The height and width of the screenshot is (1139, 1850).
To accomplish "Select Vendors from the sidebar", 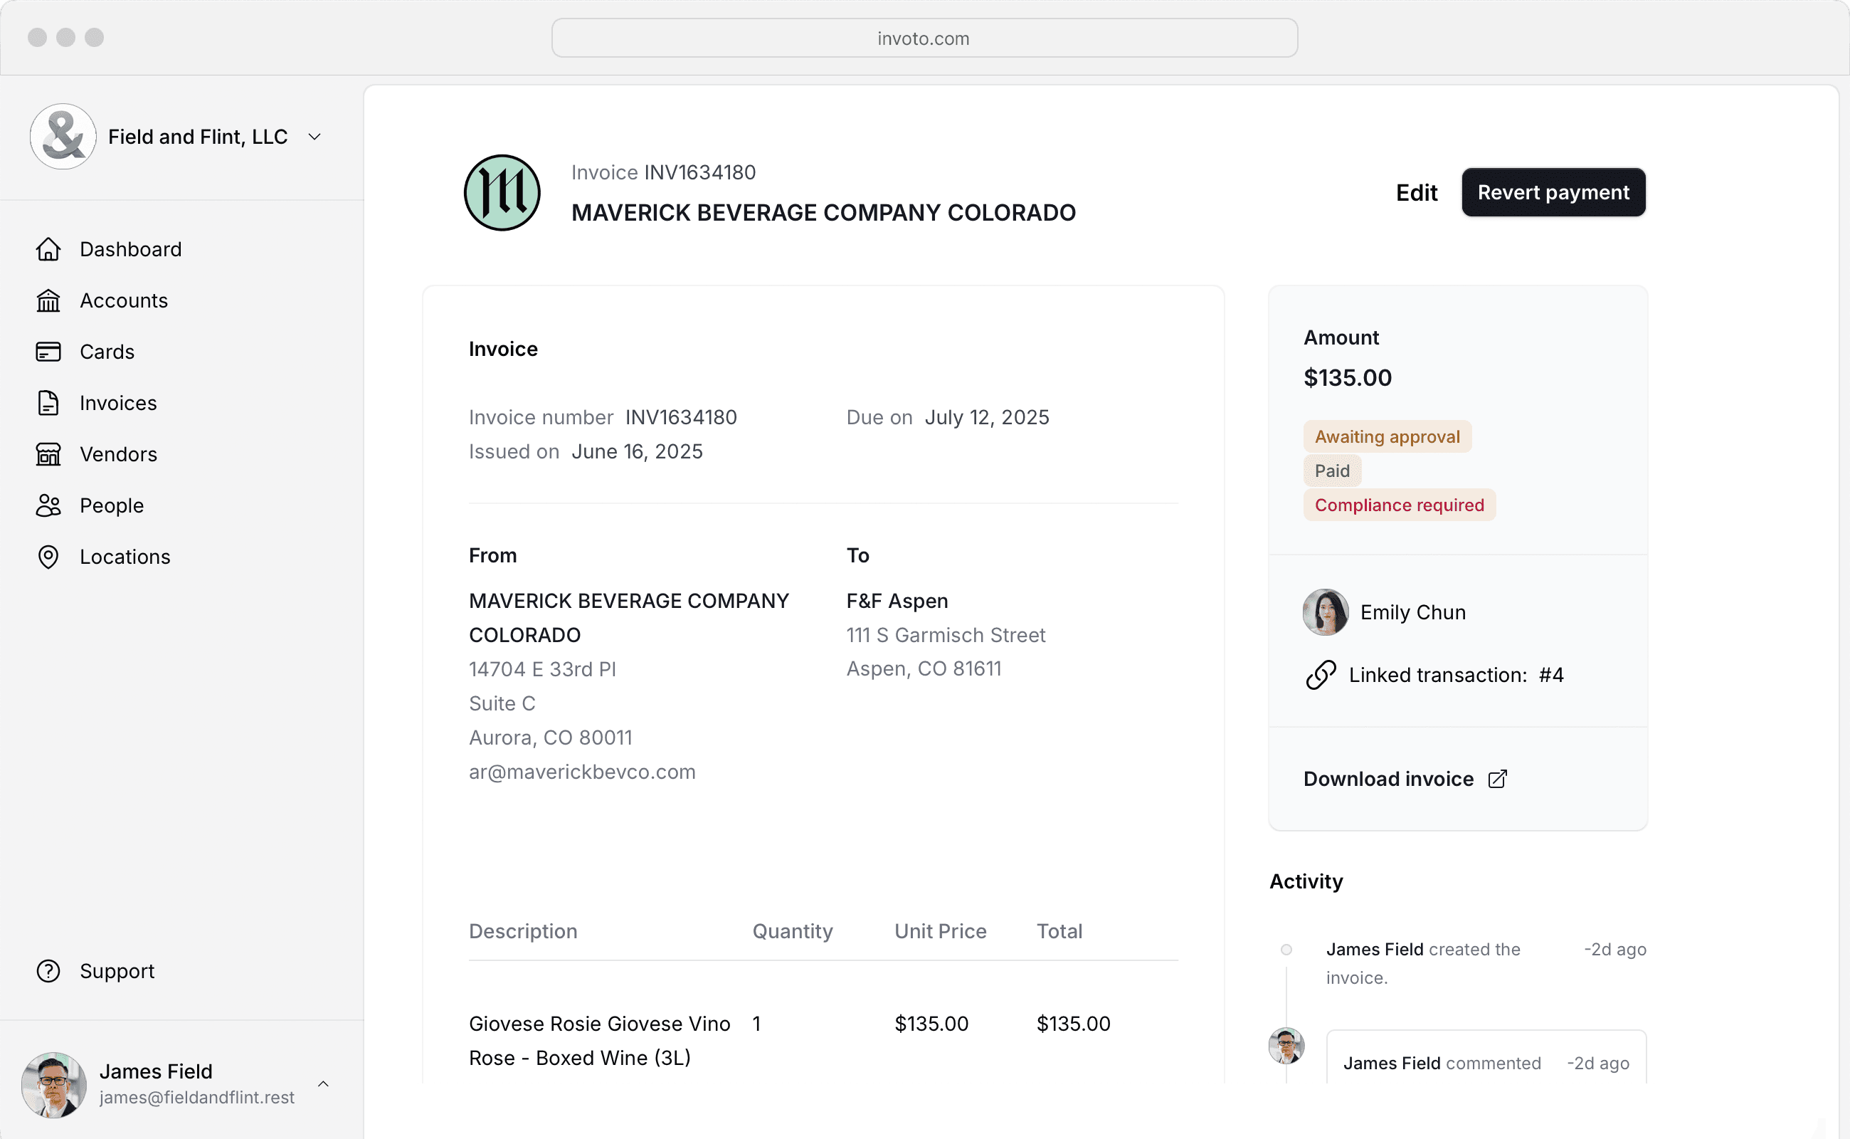I will [118, 454].
